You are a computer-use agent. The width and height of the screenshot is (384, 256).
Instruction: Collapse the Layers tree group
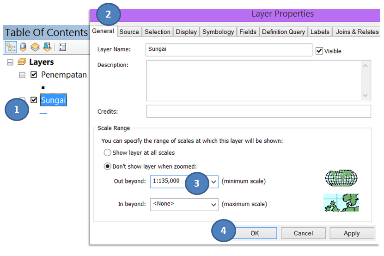[10, 62]
